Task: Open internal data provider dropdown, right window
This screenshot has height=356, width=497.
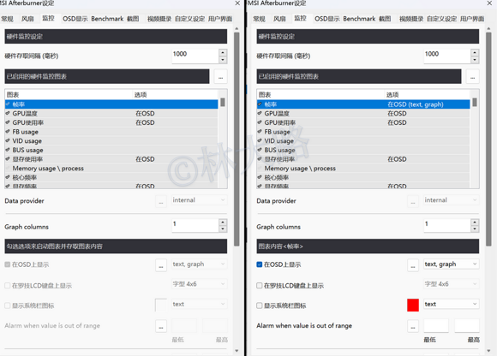Action: 451,200
